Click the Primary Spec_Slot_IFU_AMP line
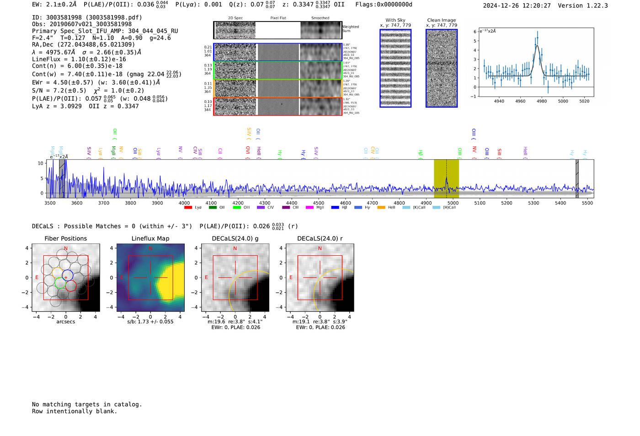The image size is (640, 436). point(105,31)
